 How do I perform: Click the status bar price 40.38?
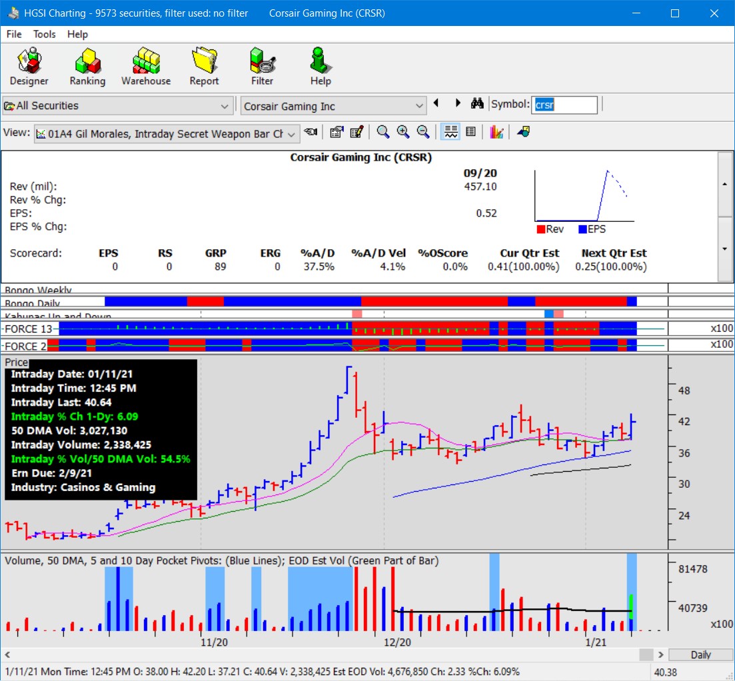[x=666, y=672]
